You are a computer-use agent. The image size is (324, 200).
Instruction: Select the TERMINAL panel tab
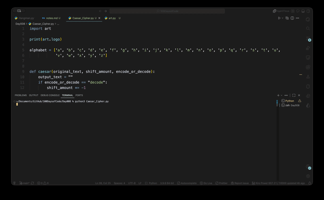pos(67,95)
